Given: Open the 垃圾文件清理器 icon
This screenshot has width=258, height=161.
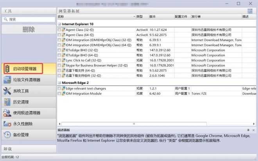Looking at the screenshot, I should tap(7, 80).
